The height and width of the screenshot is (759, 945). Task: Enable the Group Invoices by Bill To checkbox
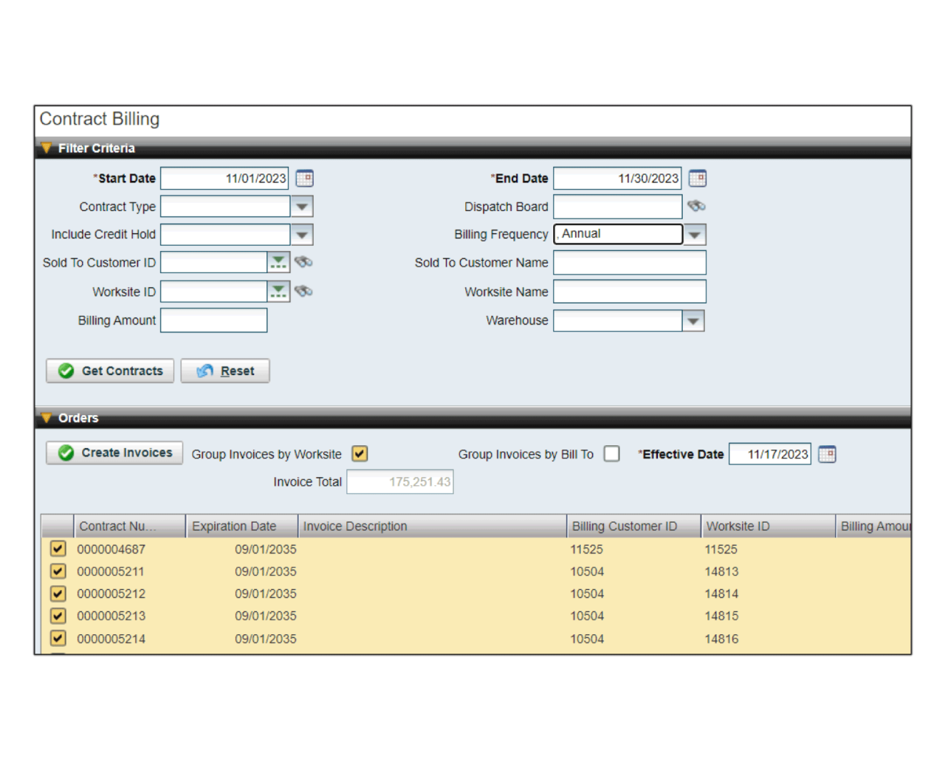pyautogui.click(x=611, y=454)
